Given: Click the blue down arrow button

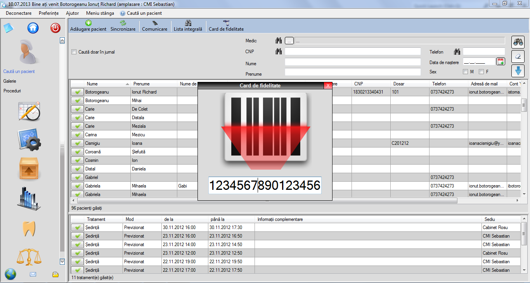Looking at the screenshot, I should (x=518, y=71).
